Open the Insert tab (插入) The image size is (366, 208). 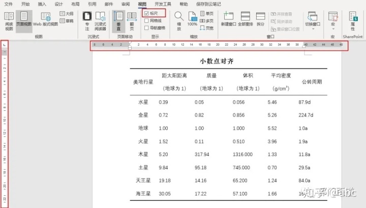[x=42, y=4]
